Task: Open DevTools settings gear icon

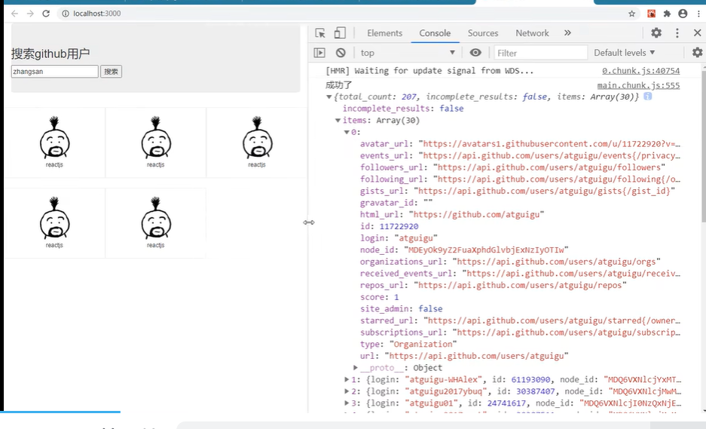Action: click(656, 32)
